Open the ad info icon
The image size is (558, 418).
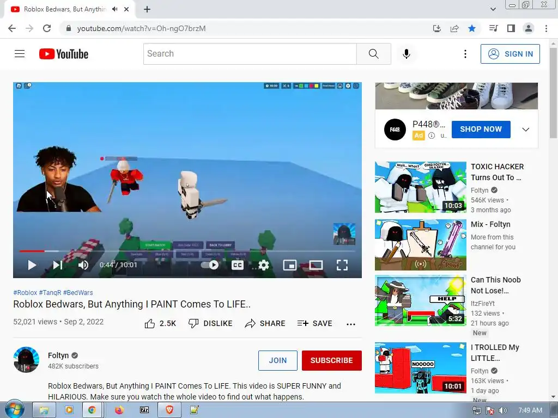coord(432,136)
